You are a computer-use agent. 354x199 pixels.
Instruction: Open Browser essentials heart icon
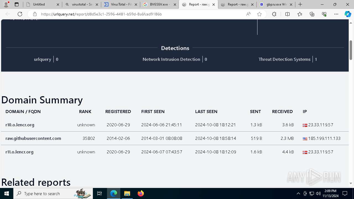click(x=324, y=14)
